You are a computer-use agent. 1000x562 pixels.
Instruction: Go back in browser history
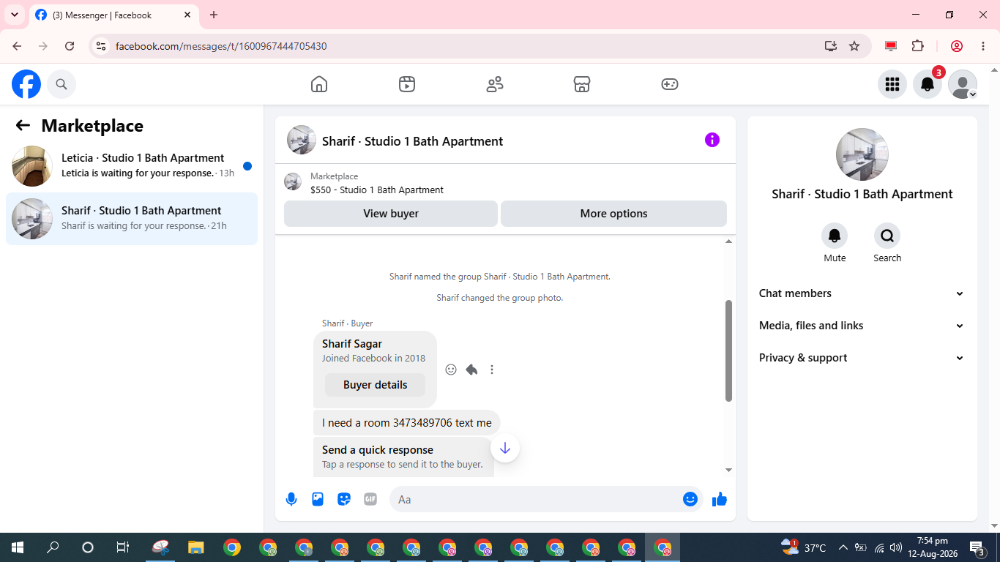click(17, 46)
